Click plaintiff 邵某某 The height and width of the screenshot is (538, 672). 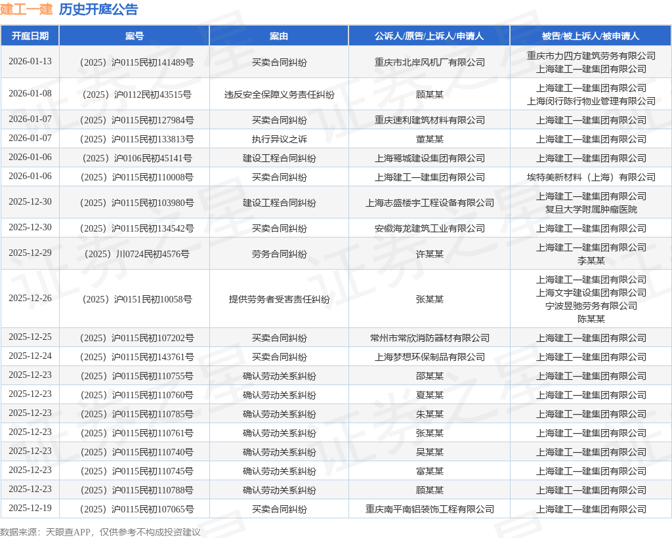coord(429,376)
